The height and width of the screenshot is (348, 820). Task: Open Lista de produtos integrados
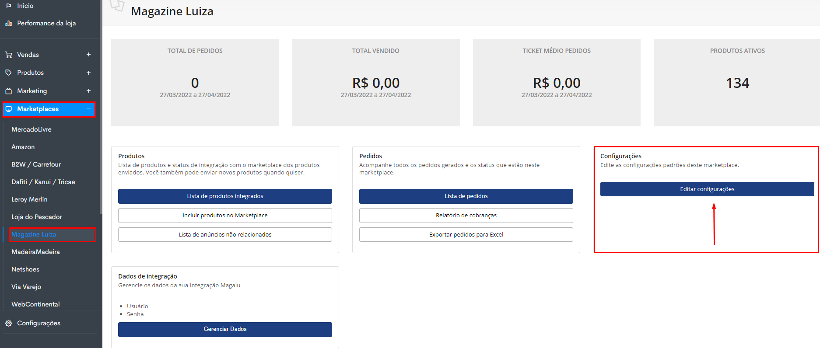click(x=225, y=196)
